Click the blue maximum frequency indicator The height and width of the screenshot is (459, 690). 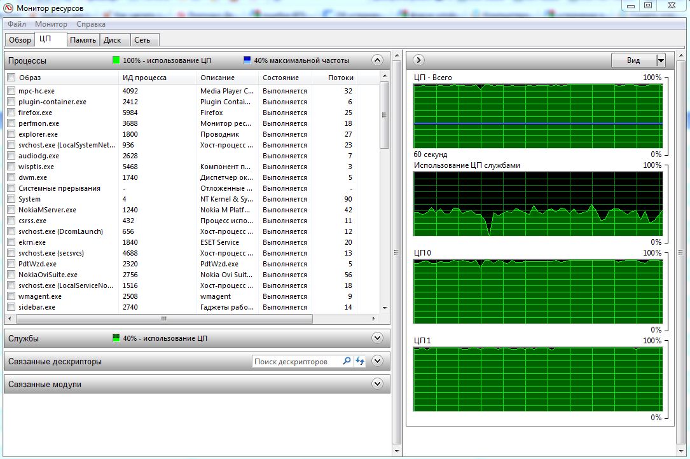247,60
